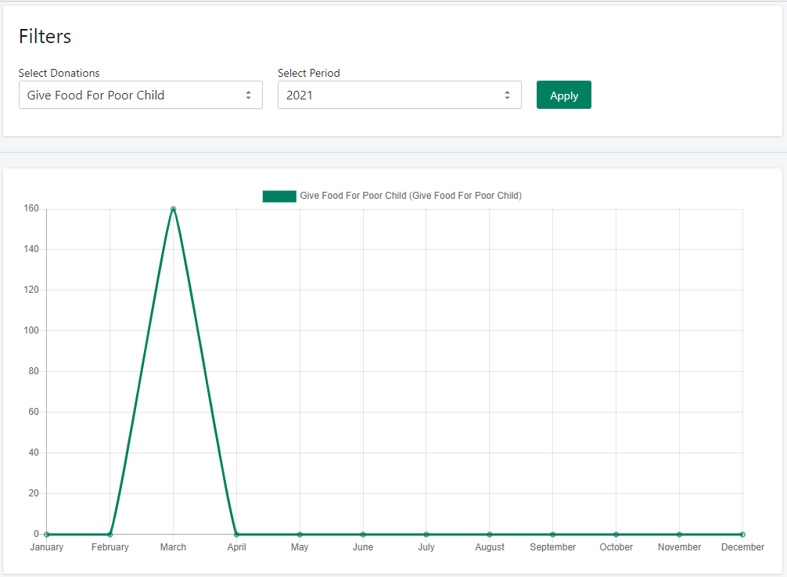Click the February data point
Viewport: 787px width, 577px height.
tap(110, 534)
